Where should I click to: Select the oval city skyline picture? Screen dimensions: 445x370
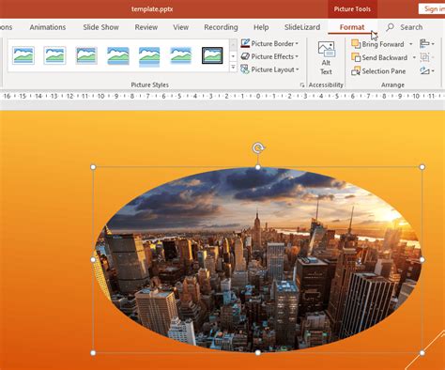258,260
